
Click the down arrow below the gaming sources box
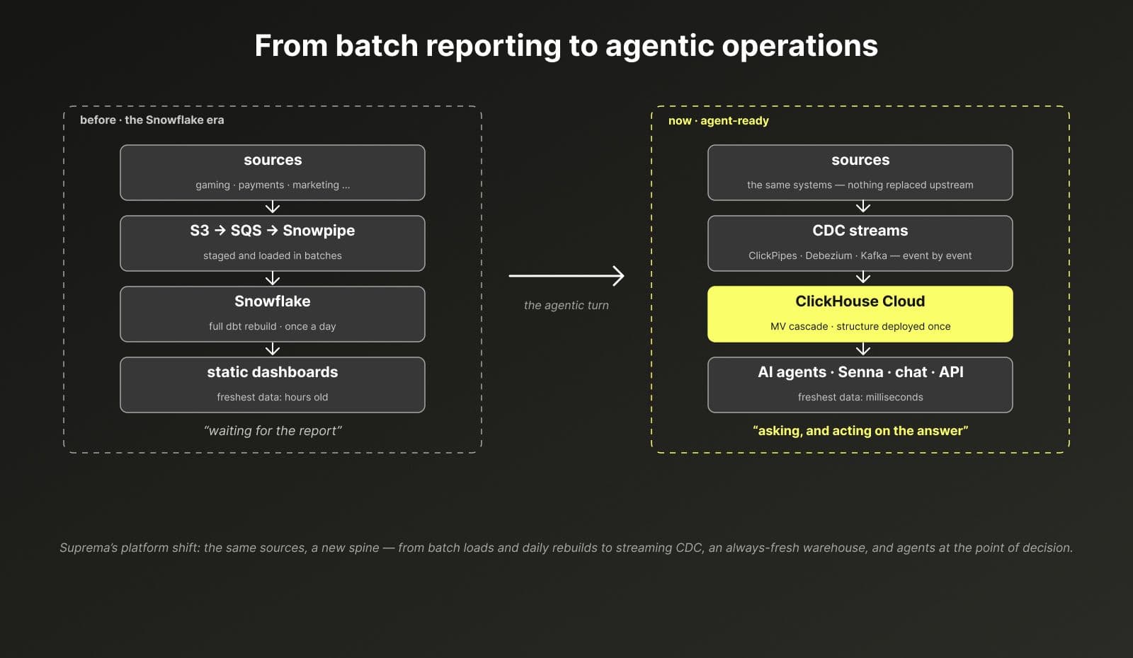tap(273, 207)
